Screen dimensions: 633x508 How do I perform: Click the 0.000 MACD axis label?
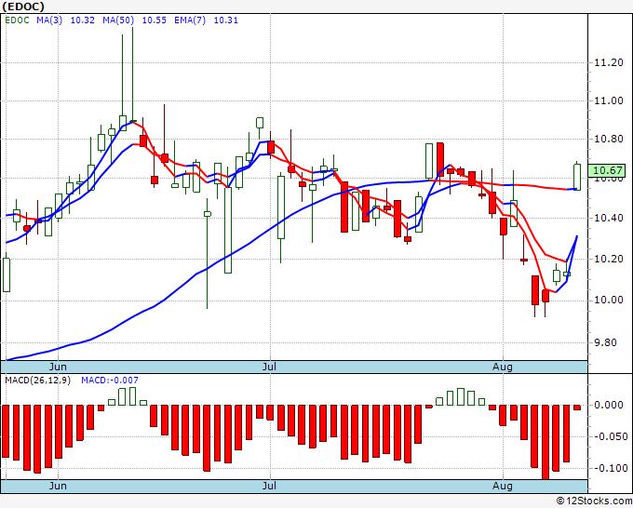pyautogui.click(x=609, y=405)
